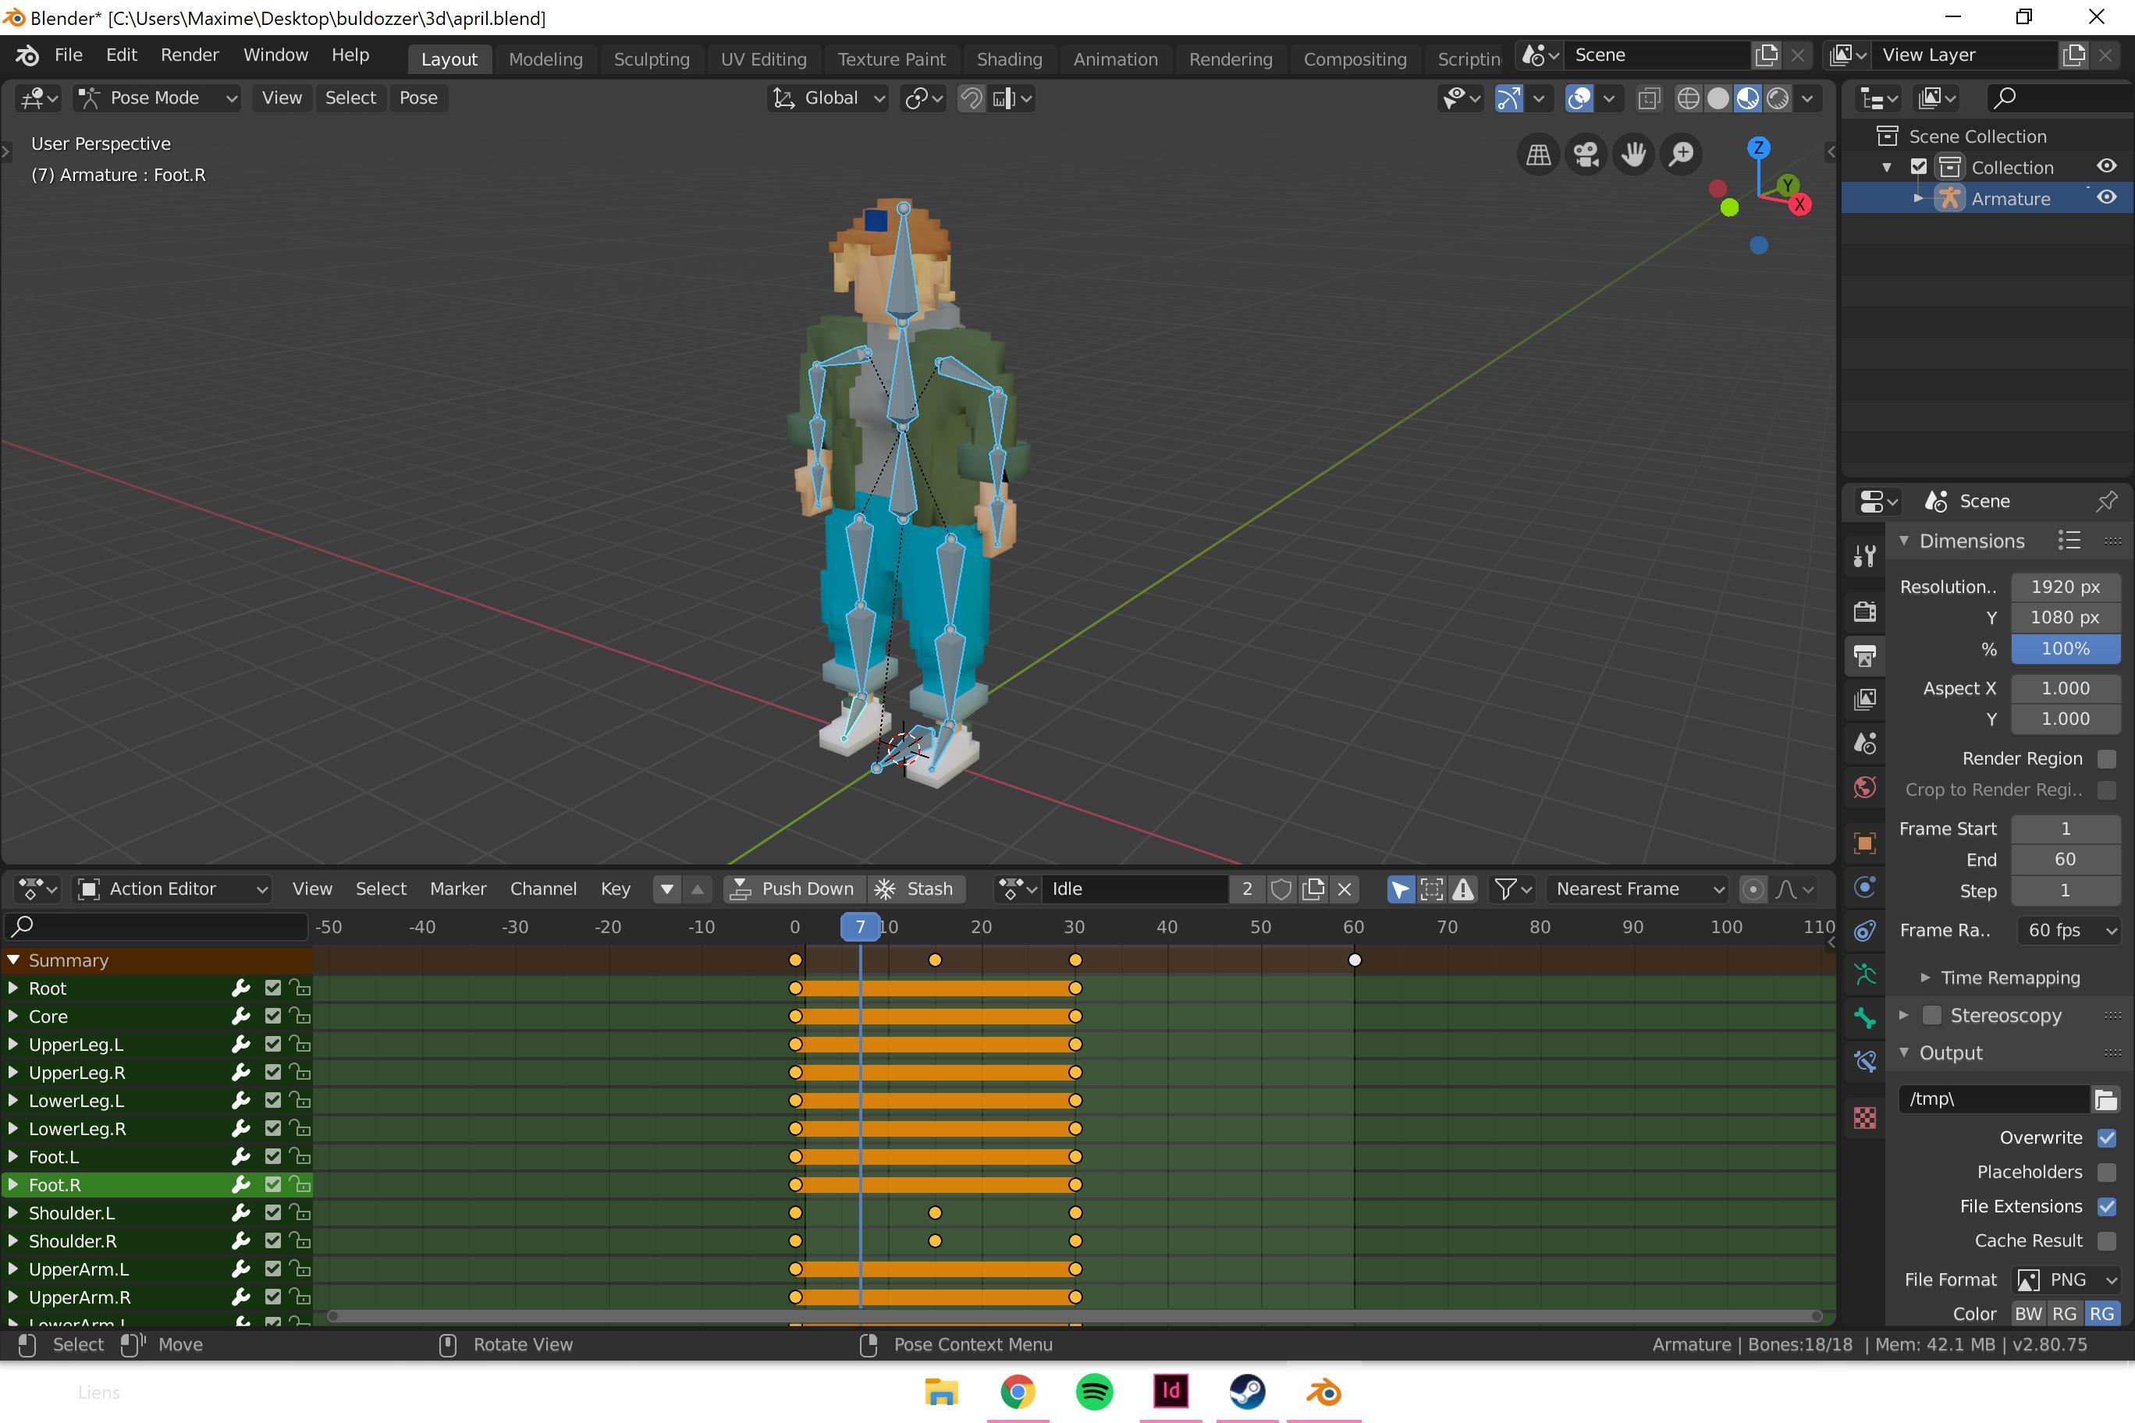The width and height of the screenshot is (2135, 1423).
Task: Click the Stash button
Action: click(x=915, y=889)
